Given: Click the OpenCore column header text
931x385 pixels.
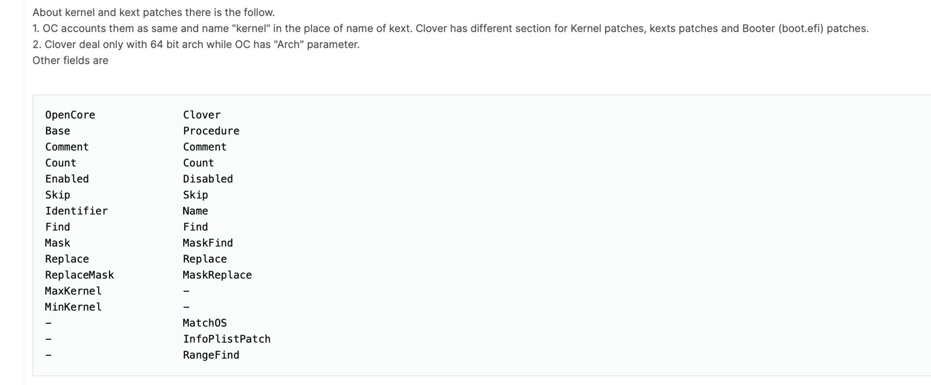Looking at the screenshot, I should (x=70, y=115).
